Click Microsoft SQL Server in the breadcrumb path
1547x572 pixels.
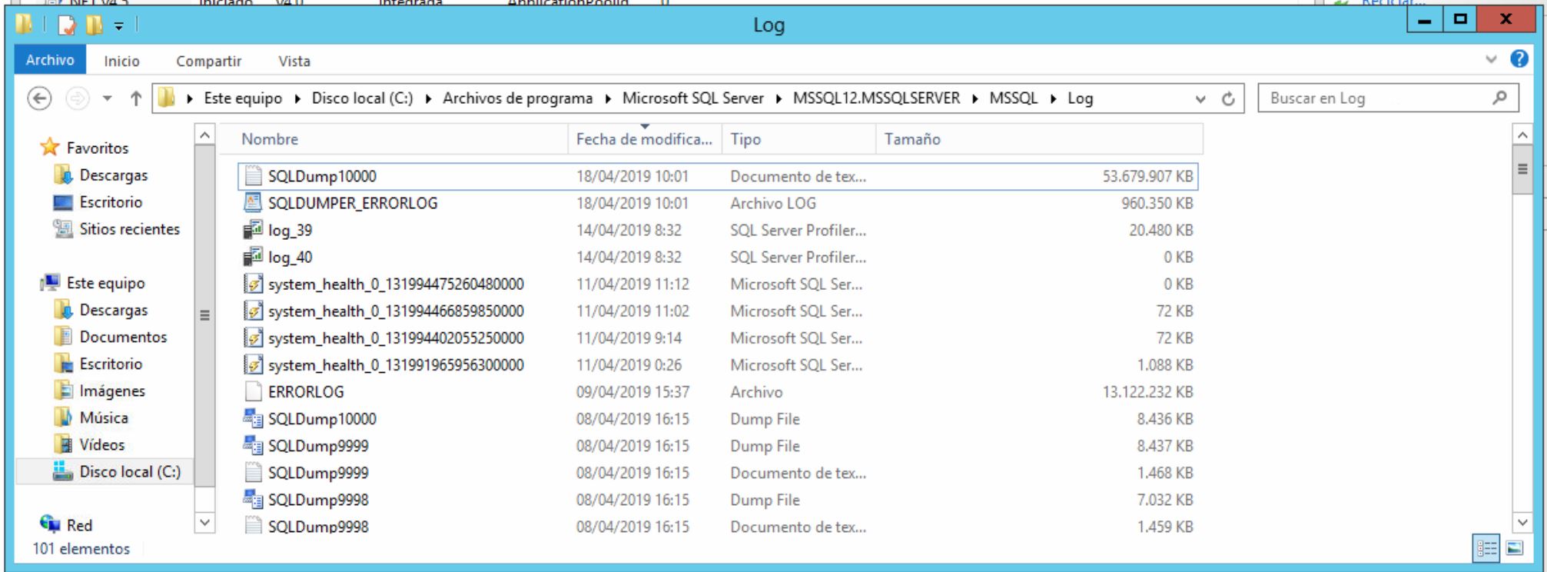point(692,98)
